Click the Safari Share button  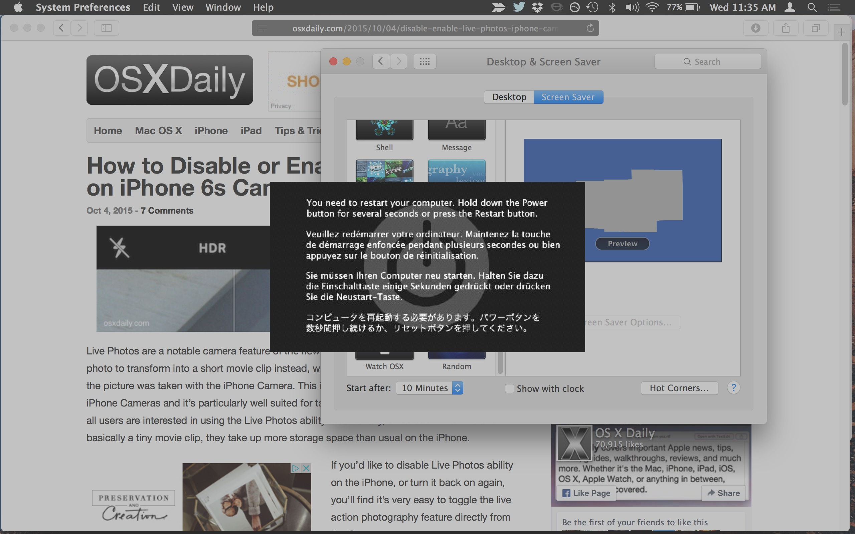[x=786, y=28]
